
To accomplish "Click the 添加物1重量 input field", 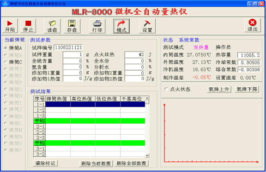I will coord(73,73).
